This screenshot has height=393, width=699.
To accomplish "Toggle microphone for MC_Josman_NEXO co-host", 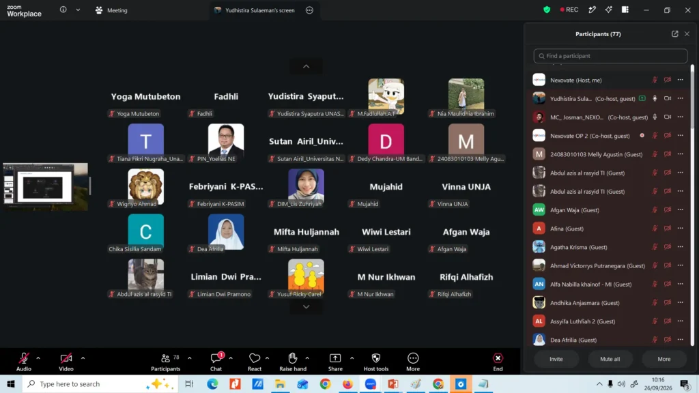I will pos(655,117).
